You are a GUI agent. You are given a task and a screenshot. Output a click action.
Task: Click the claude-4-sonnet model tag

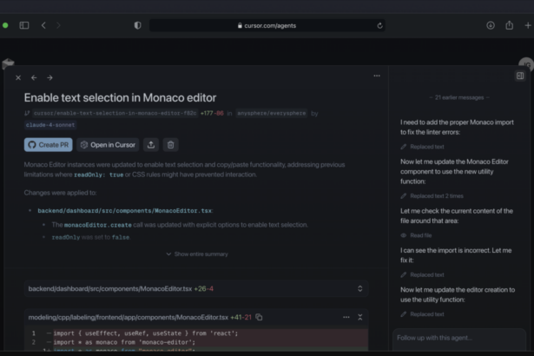(50, 125)
